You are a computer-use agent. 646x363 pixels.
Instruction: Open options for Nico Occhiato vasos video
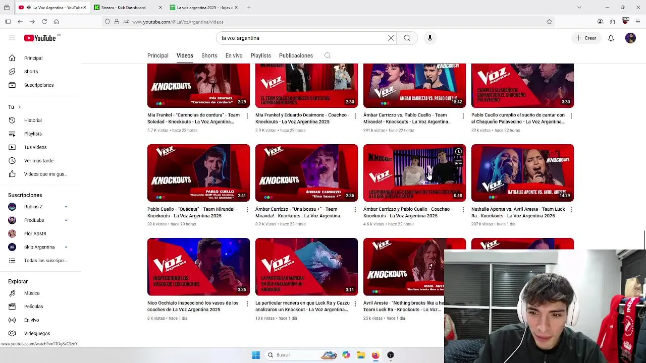coord(247,304)
